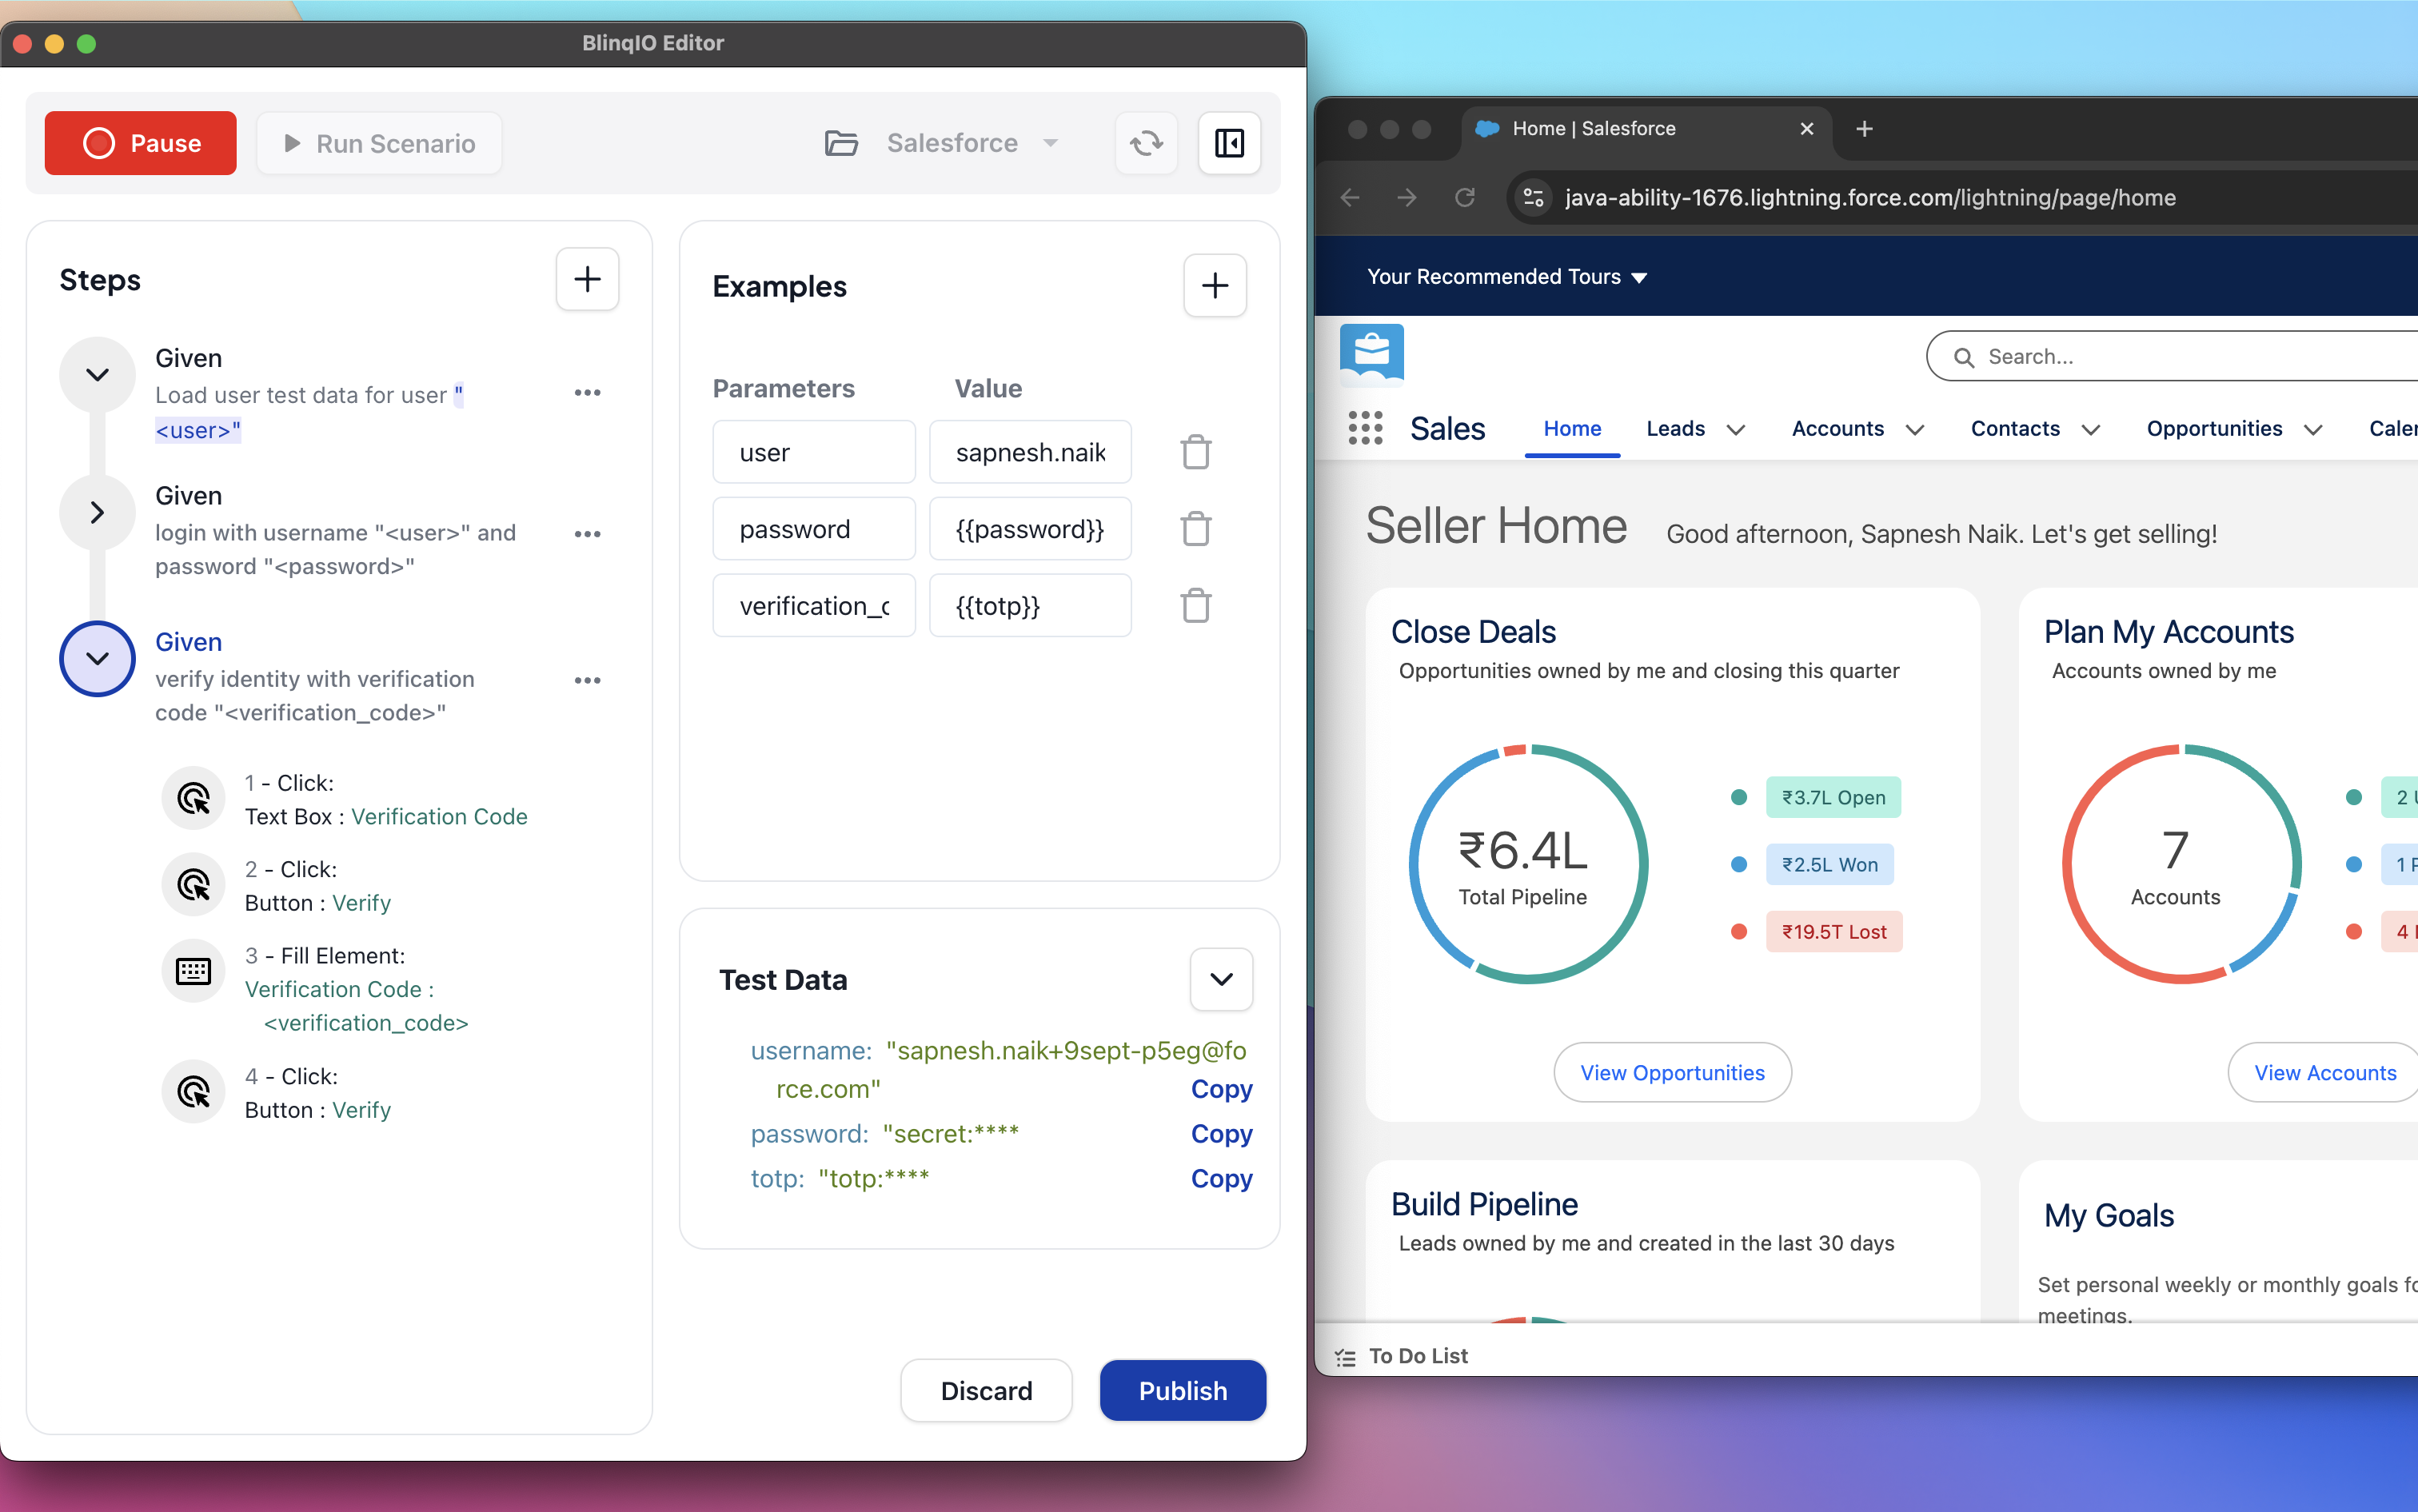Click the 'user' parameter name field
The height and width of the screenshot is (1512, 2418).
813,452
